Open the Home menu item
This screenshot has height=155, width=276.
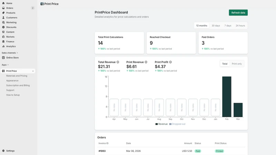9,3
